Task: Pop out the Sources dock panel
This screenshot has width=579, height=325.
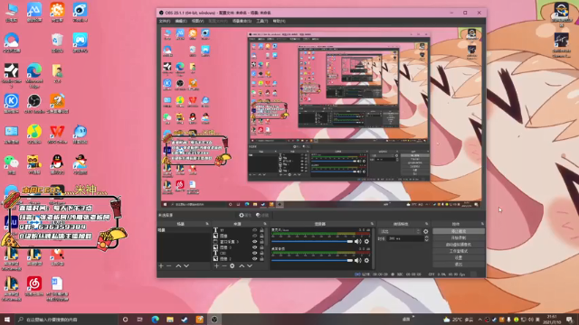Action: [265, 224]
